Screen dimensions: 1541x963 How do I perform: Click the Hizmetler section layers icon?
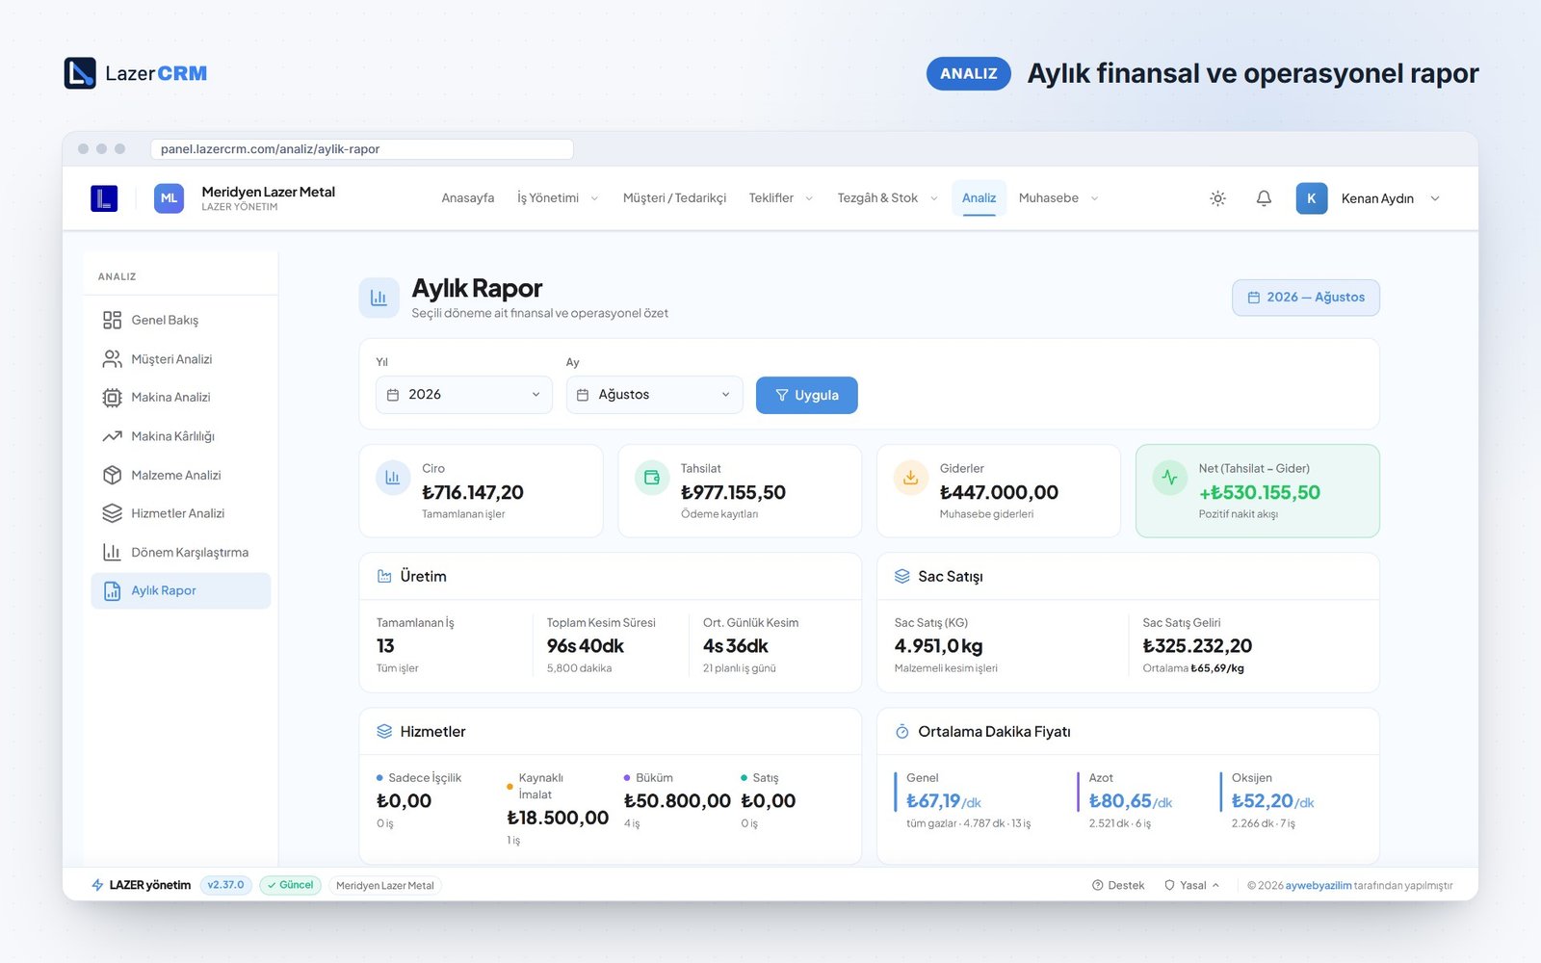point(384,731)
